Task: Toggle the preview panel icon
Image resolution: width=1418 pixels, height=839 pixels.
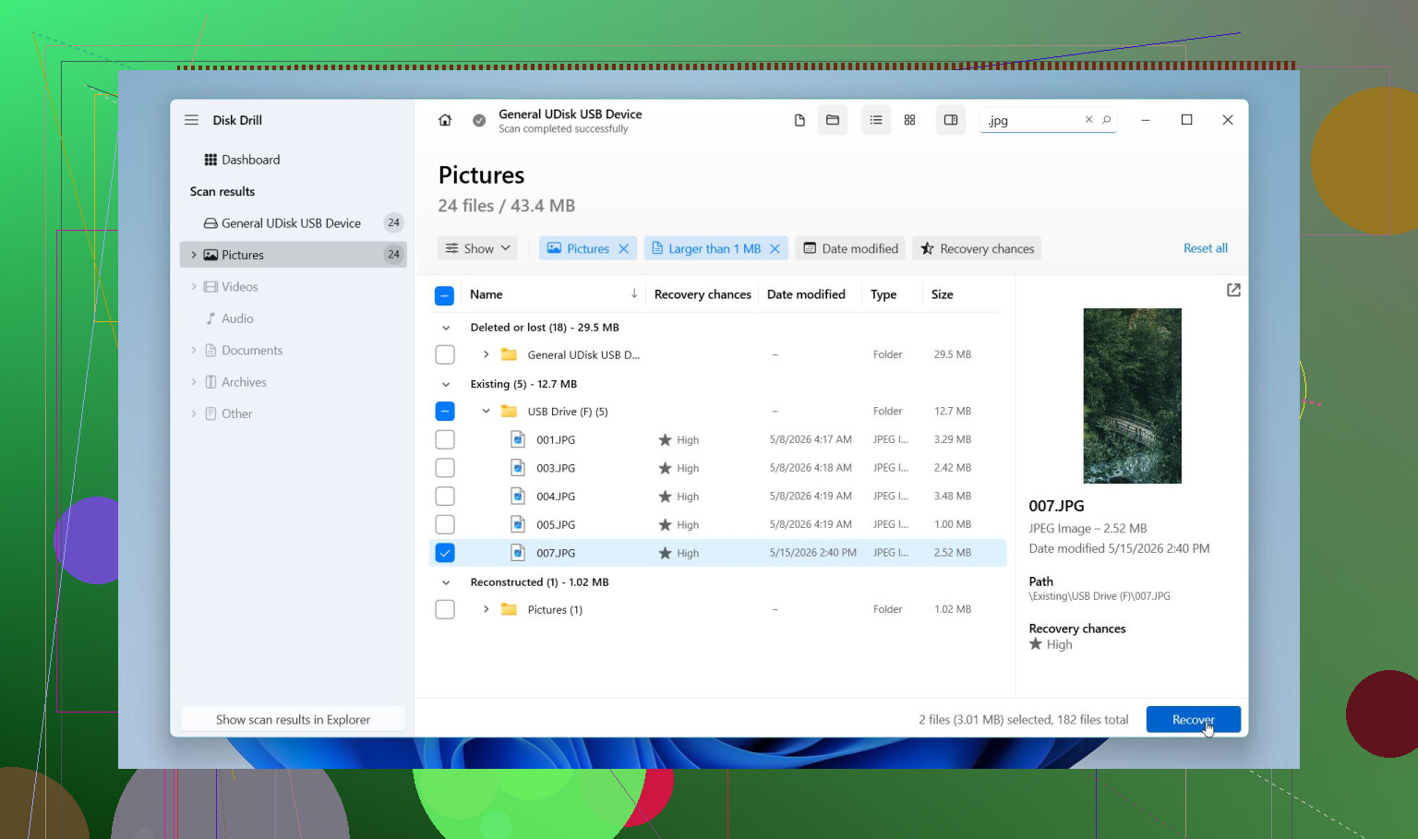Action: 951,120
